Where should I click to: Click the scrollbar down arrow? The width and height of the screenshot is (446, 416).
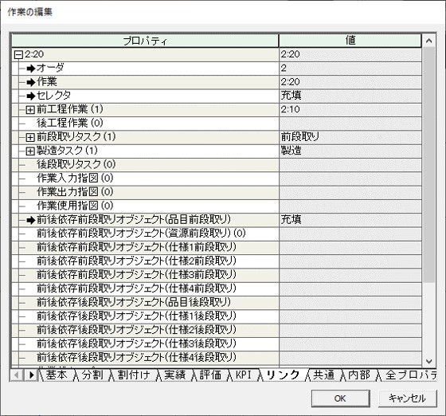[x=429, y=361]
